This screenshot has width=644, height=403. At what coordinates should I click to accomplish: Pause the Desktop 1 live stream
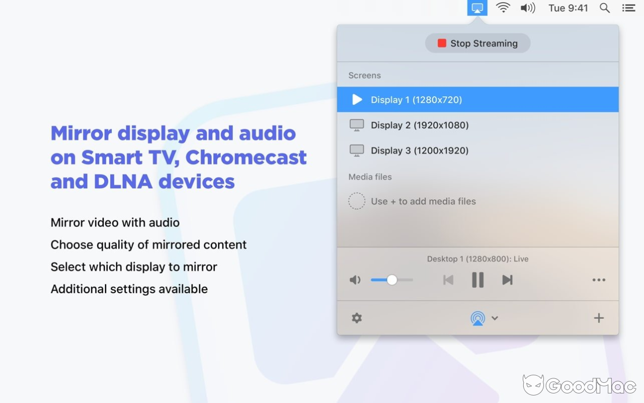(477, 280)
